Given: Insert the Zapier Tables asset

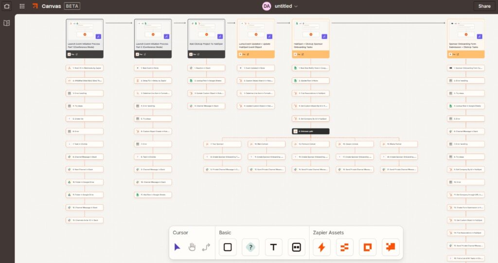Looking at the screenshot, I should [344, 247].
